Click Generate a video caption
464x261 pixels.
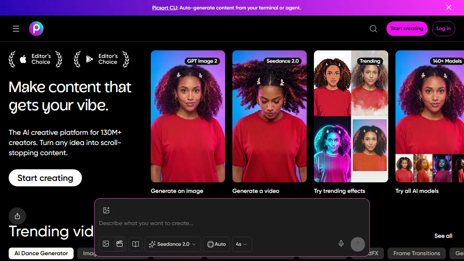coord(256,191)
